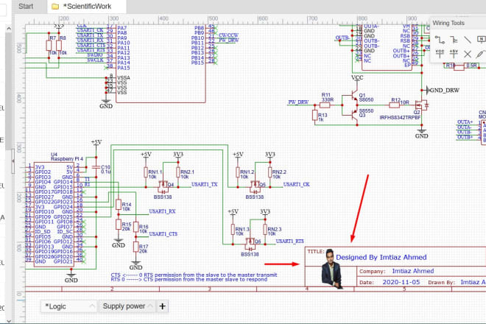Switch to the *ScientificWork tab
Screen dimensions: 486x324
(x=87, y=6)
